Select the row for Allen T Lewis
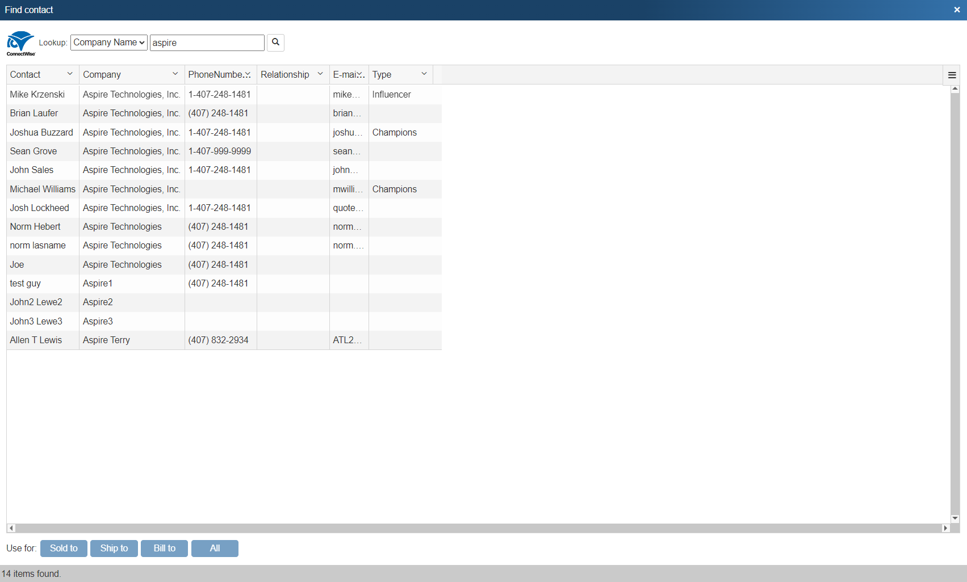 click(x=36, y=340)
